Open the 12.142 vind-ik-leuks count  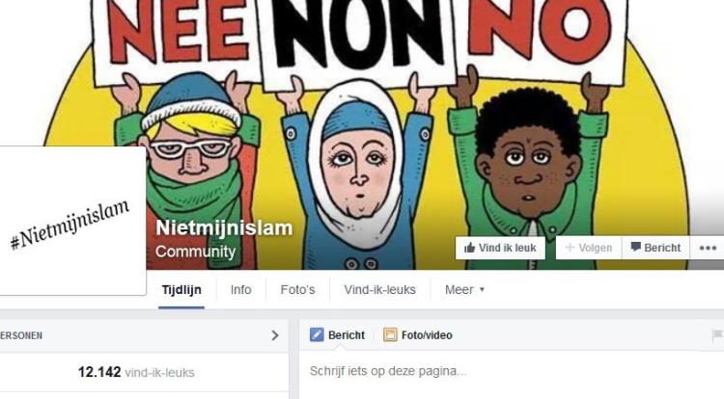(x=136, y=372)
